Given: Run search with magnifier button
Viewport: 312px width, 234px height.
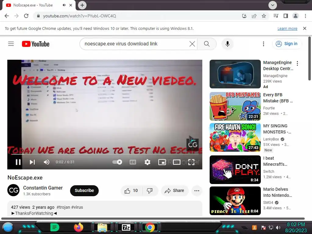Looking at the screenshot, I should pyautogui.click(x=207, y=44).
